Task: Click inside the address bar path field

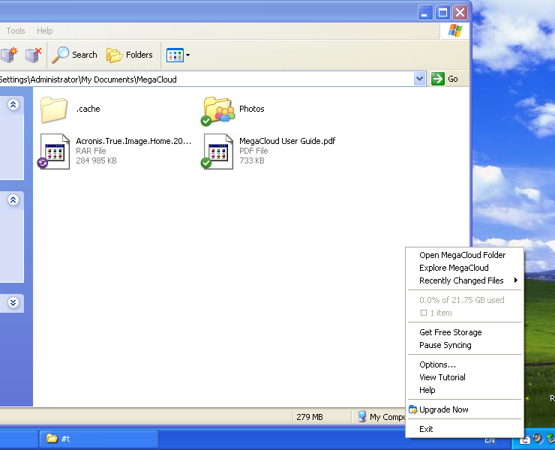Action: pos(205,79)
